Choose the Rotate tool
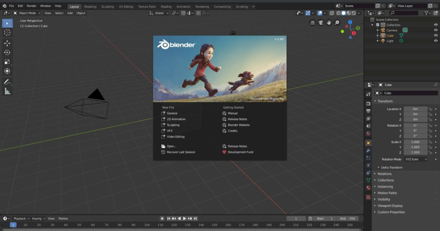 [7, 52]
